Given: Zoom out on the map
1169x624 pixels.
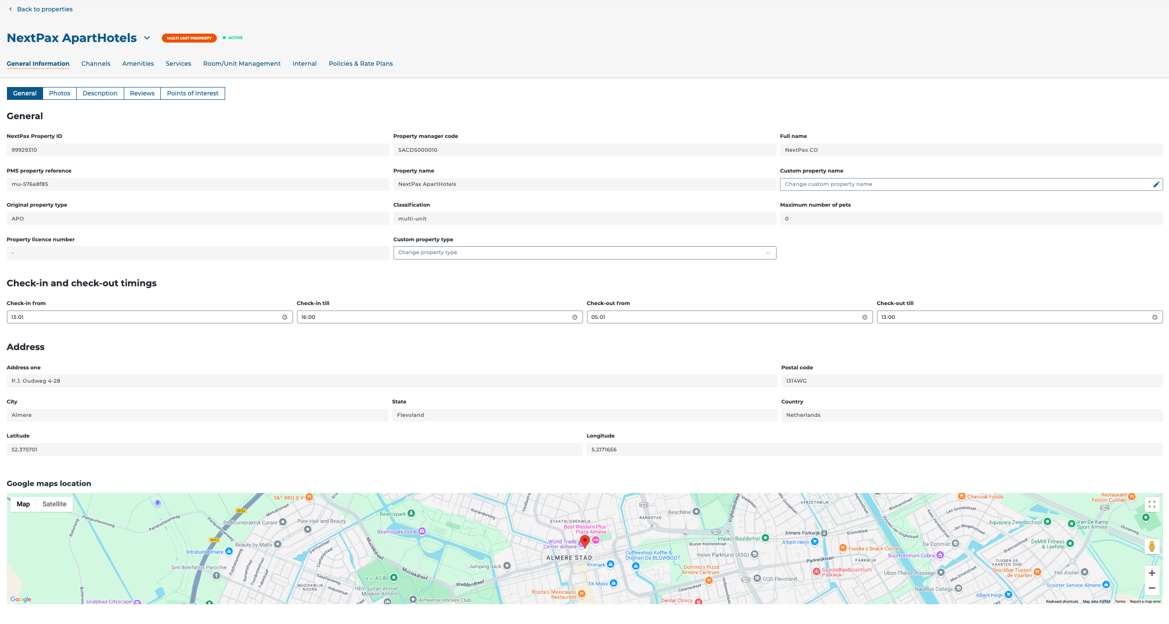Looking at the screenshot, I should click(1152, 588).
